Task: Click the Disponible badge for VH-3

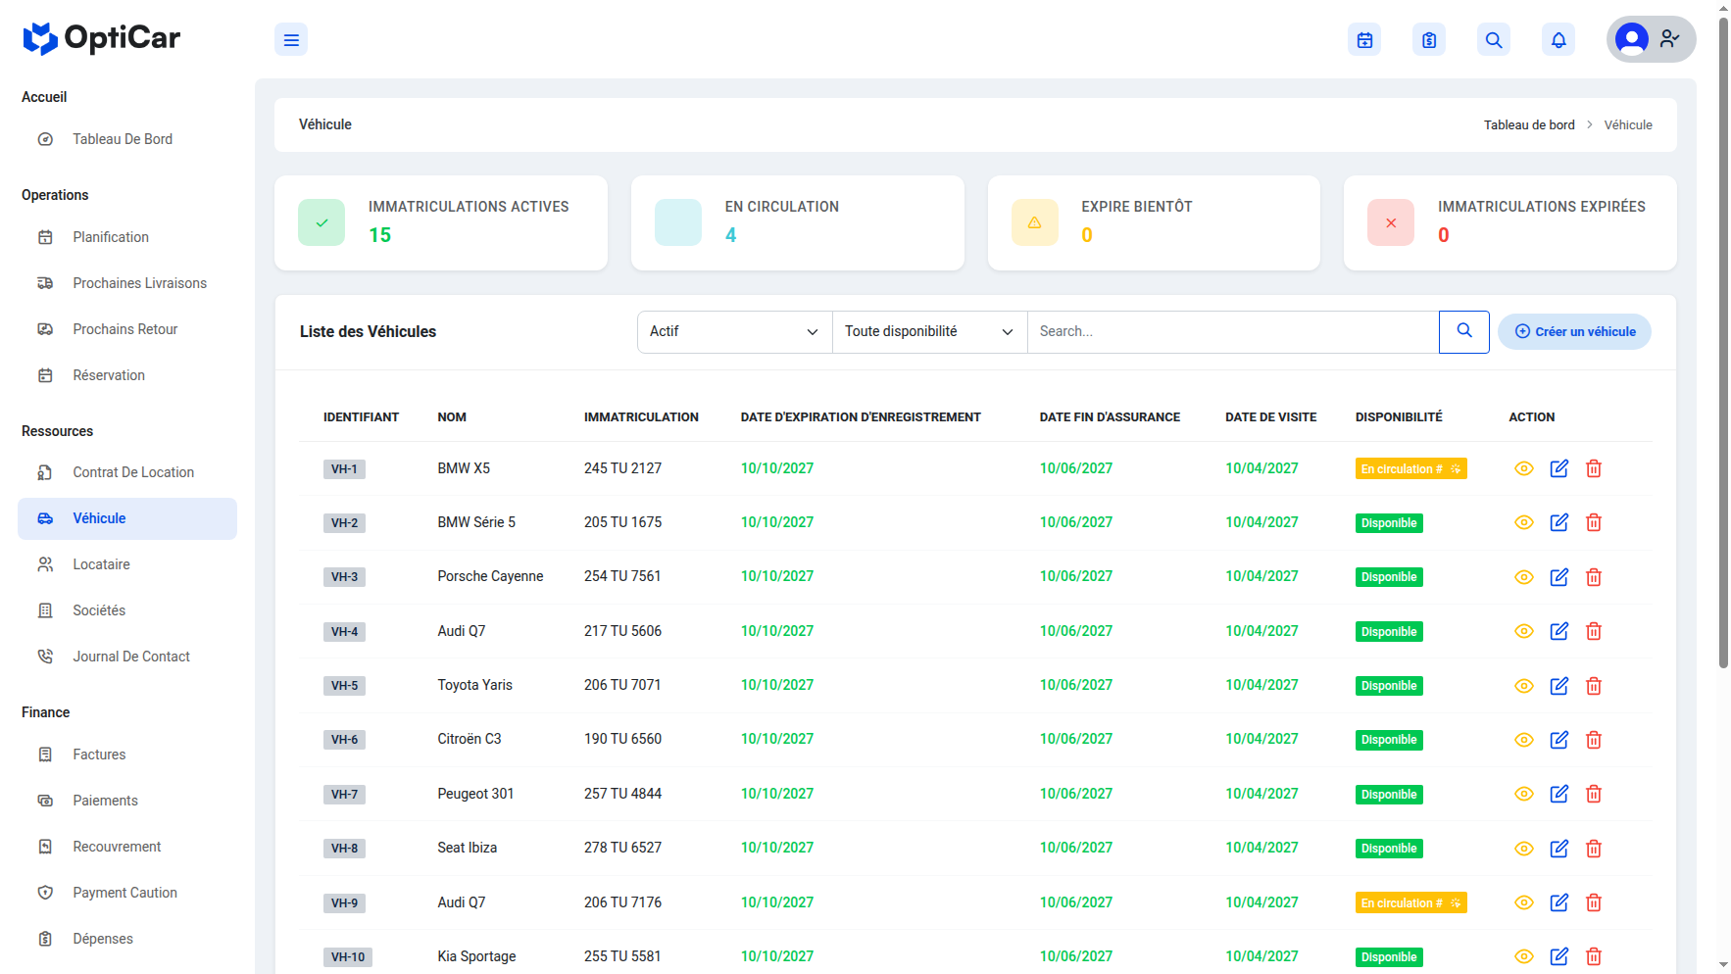Action: click(x=1389, y=577)
